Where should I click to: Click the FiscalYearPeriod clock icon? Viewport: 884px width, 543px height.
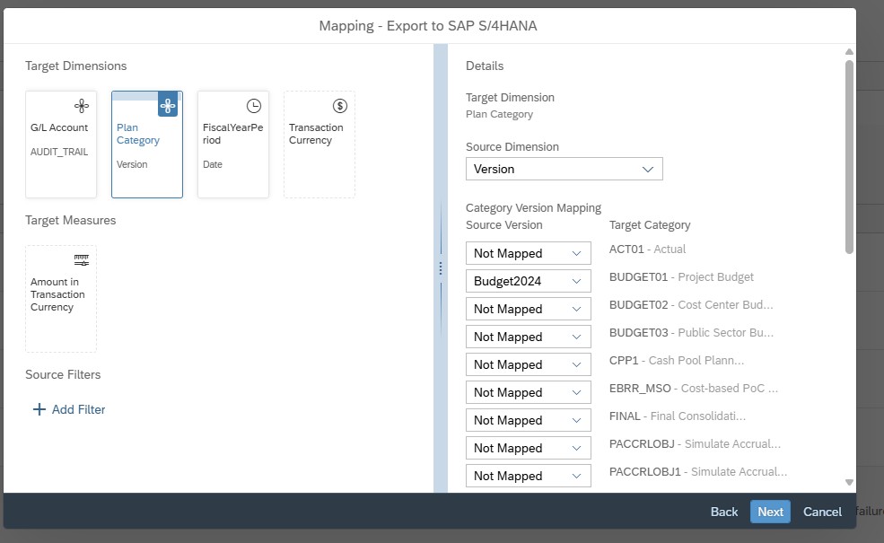point(254,106)
